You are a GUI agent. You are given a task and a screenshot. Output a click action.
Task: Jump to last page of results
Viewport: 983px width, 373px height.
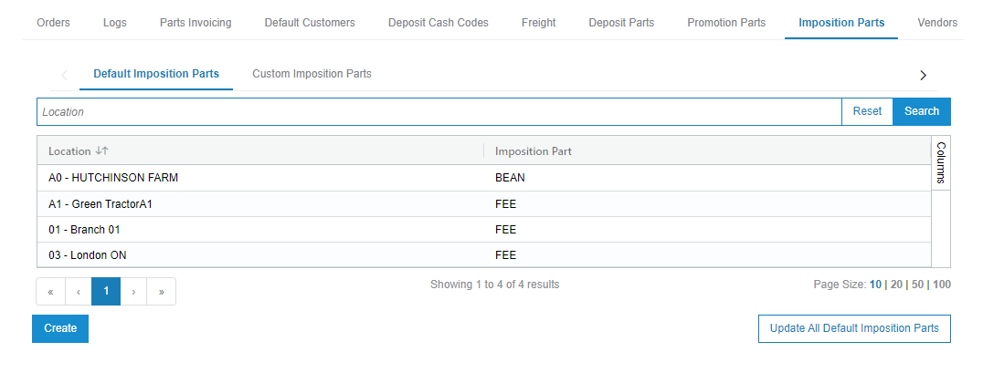pos(162,292)
